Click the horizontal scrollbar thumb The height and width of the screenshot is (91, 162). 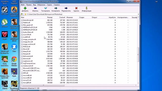[x=44, y=85]
